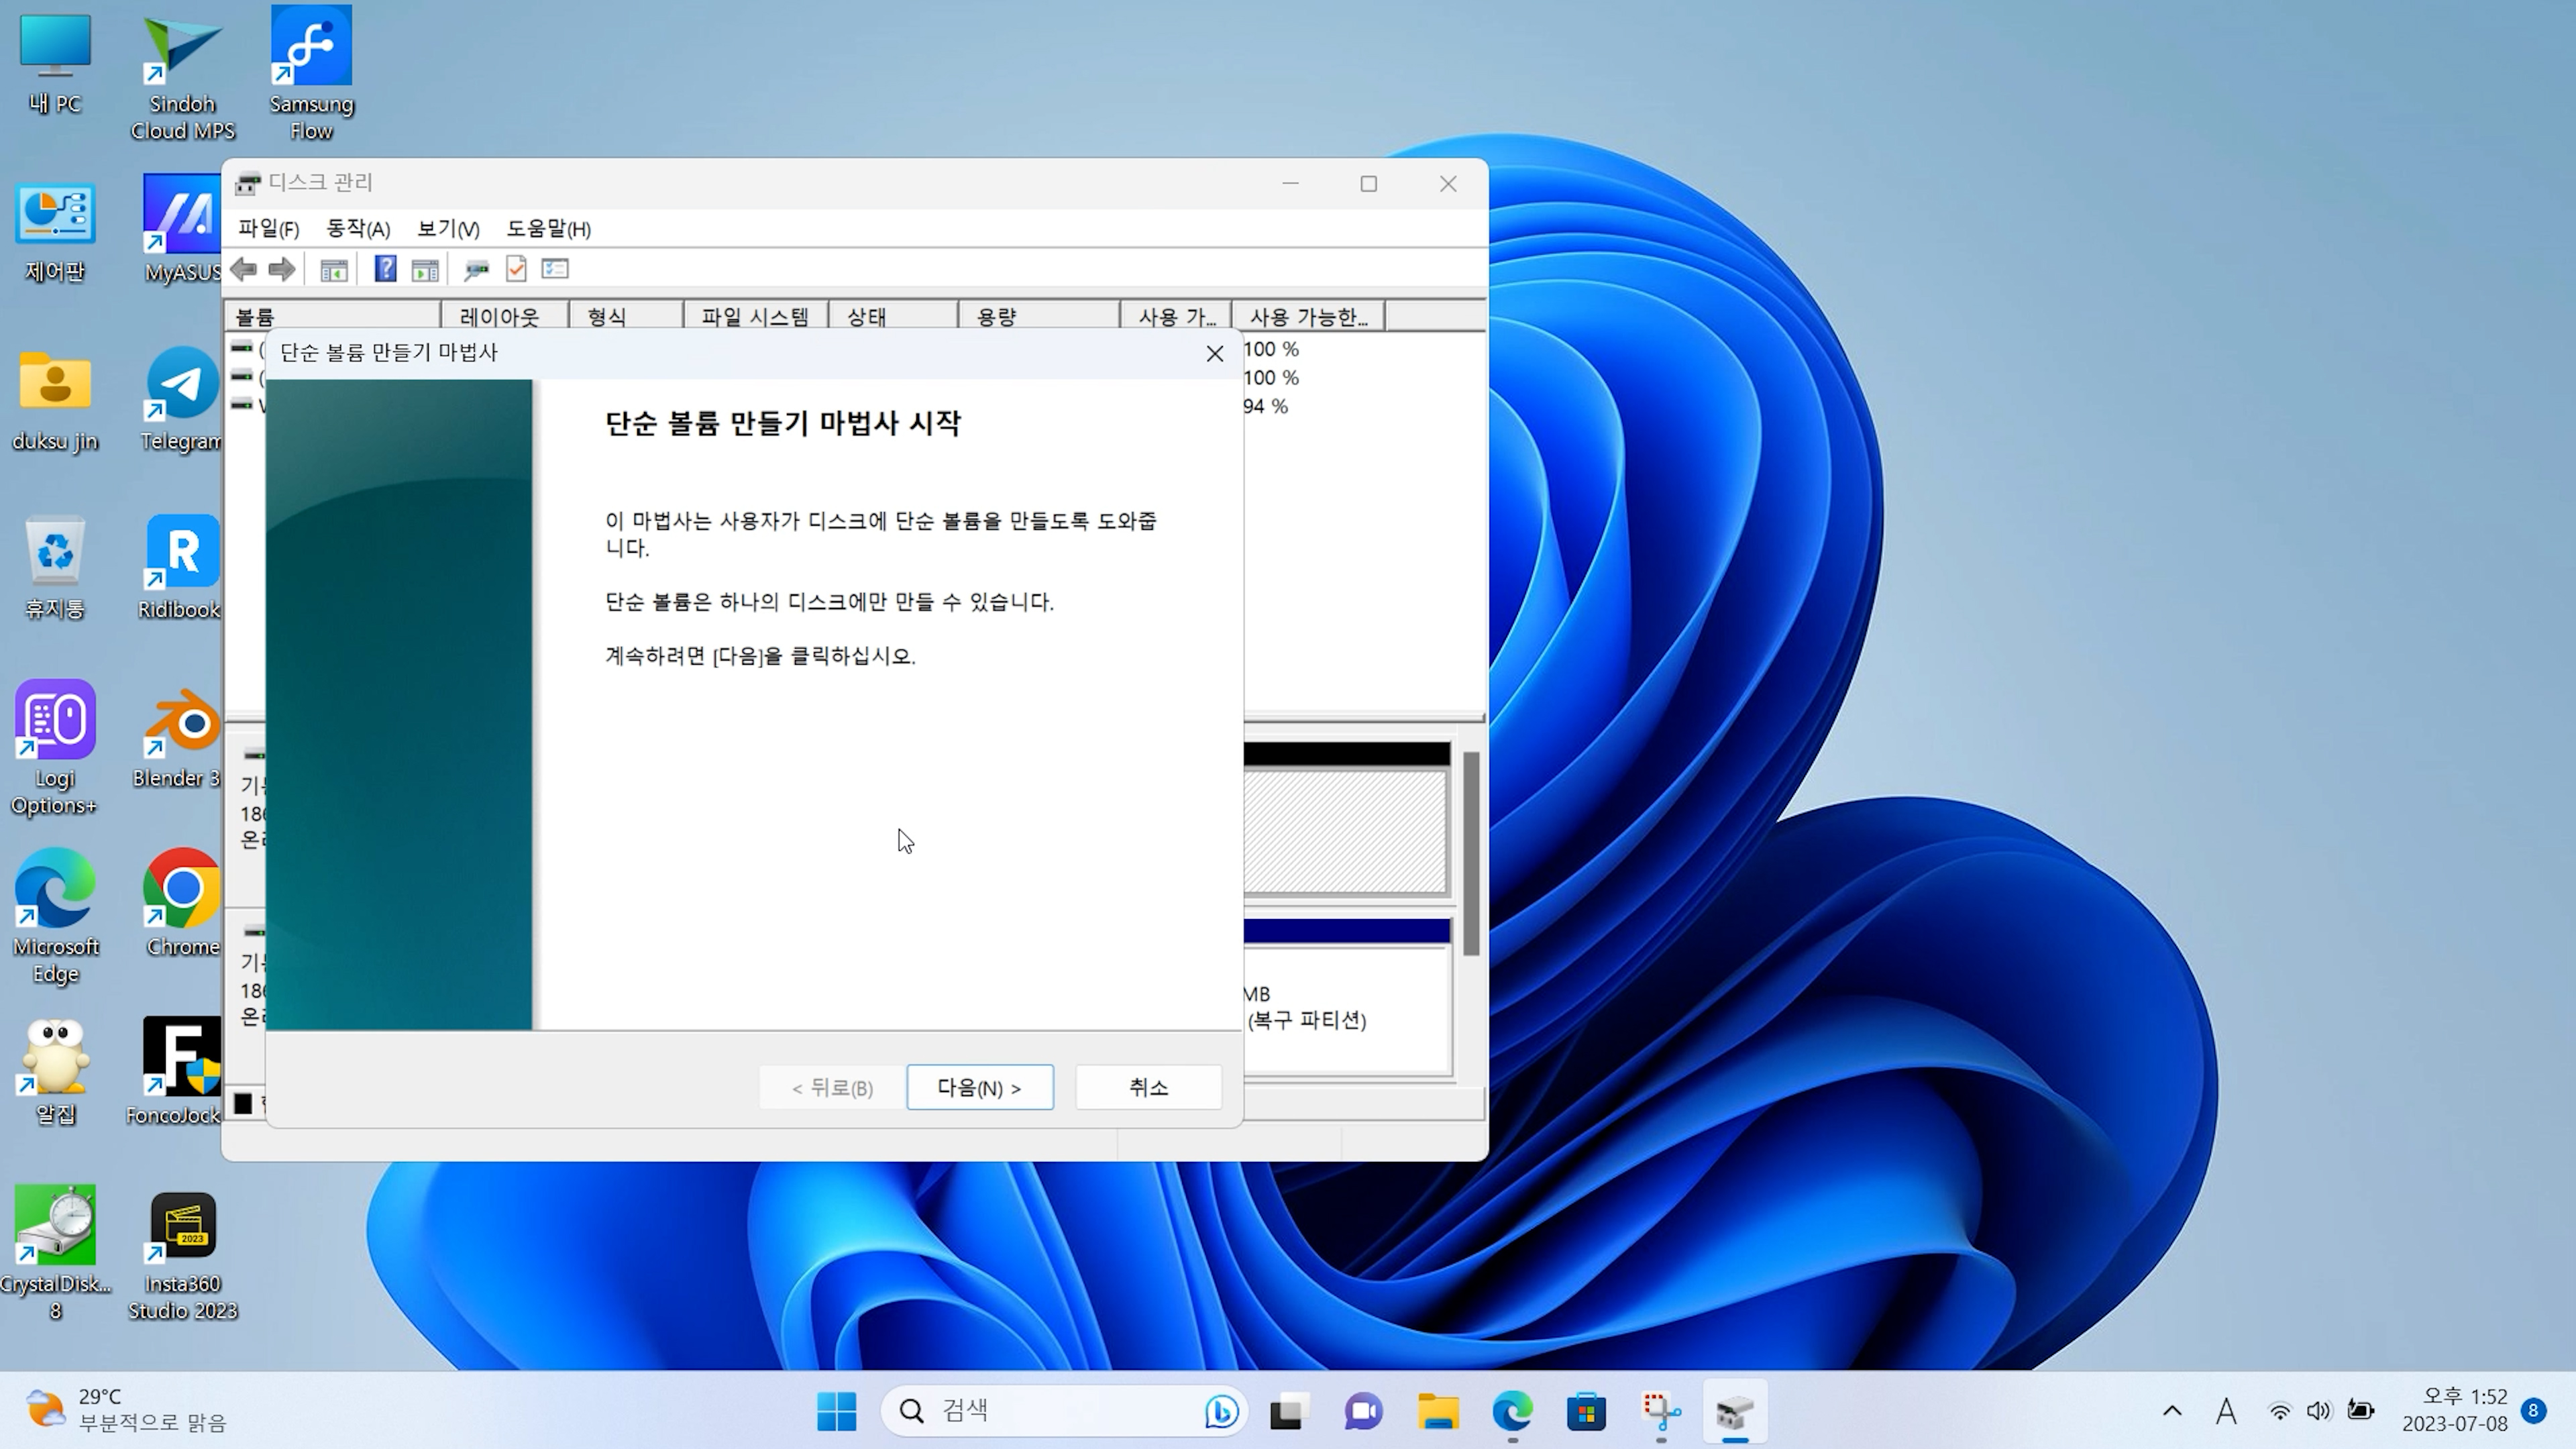Image resolution: width=2576 pixels, height=1449 pixels.
Task: Close the 단순 볼륨 만들기 마법사 dialog
Action: pos(1215,354)
